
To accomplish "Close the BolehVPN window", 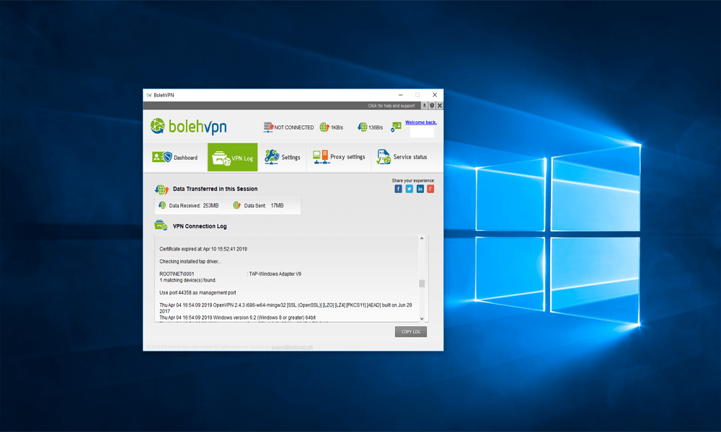I will 435,95.
